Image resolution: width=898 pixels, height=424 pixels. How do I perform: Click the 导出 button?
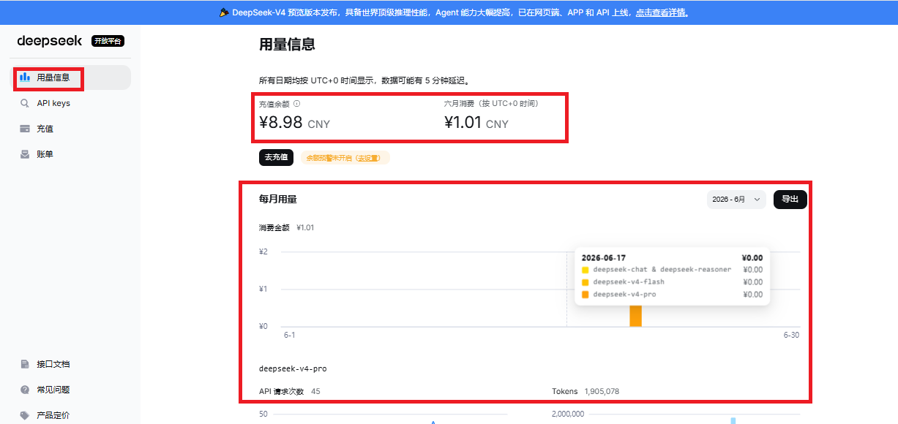790,200
